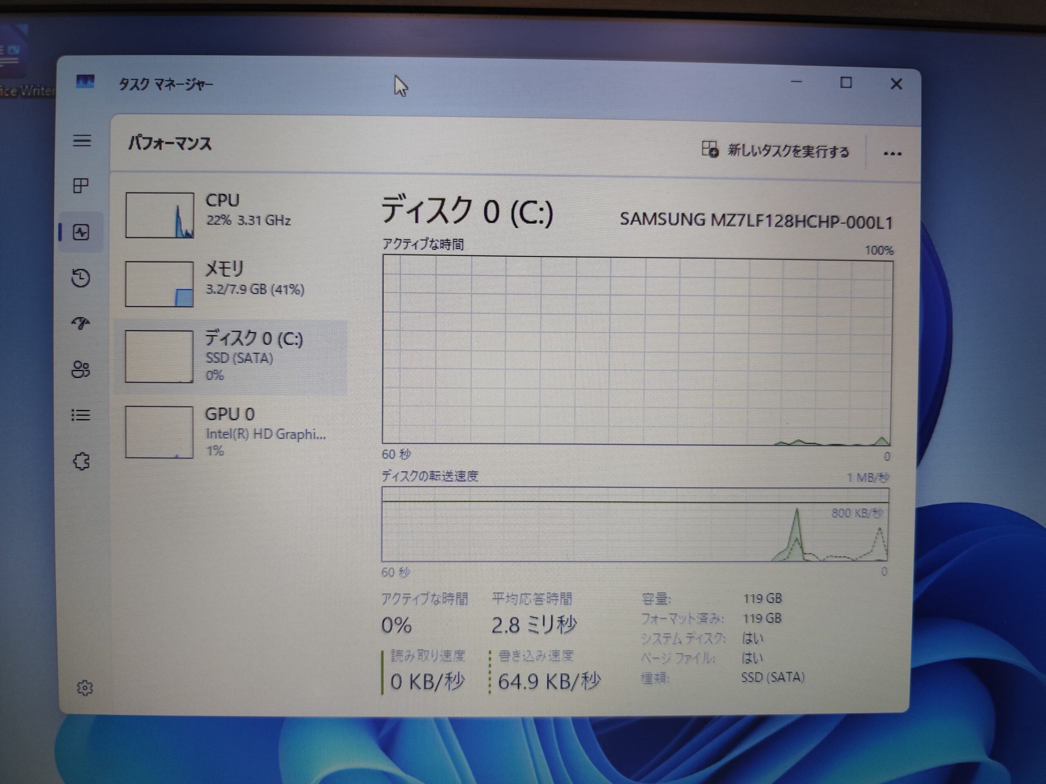The image size is (1046, 784).
Task: Click the メモリ mini graph thumbnail
Action: [x=159, y=284]
